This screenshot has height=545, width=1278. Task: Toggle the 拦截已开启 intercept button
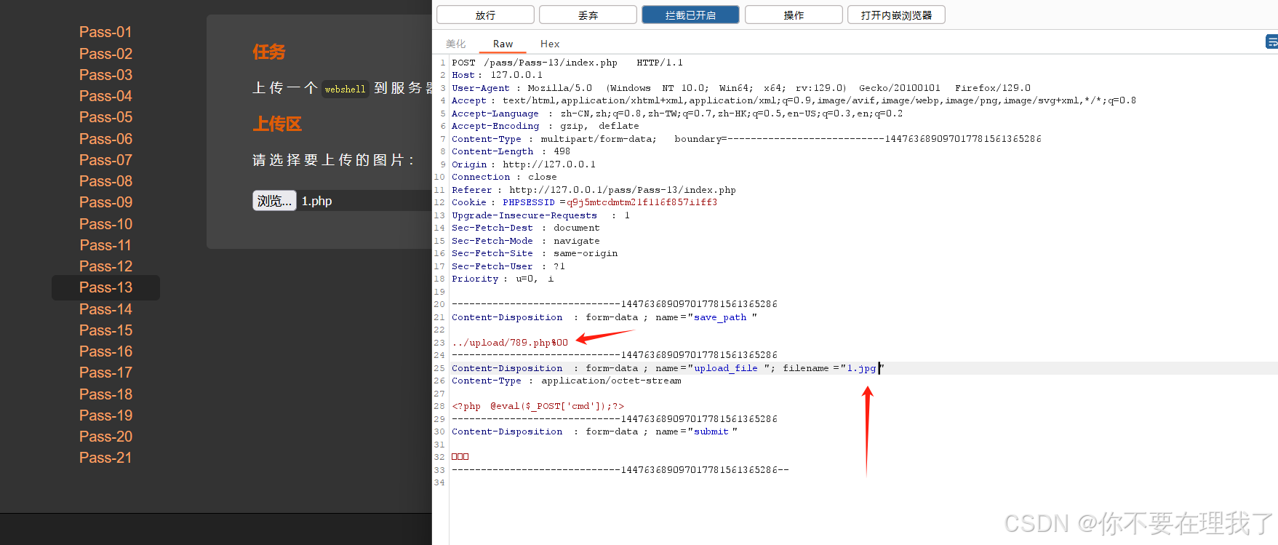(x=690, y=15)
